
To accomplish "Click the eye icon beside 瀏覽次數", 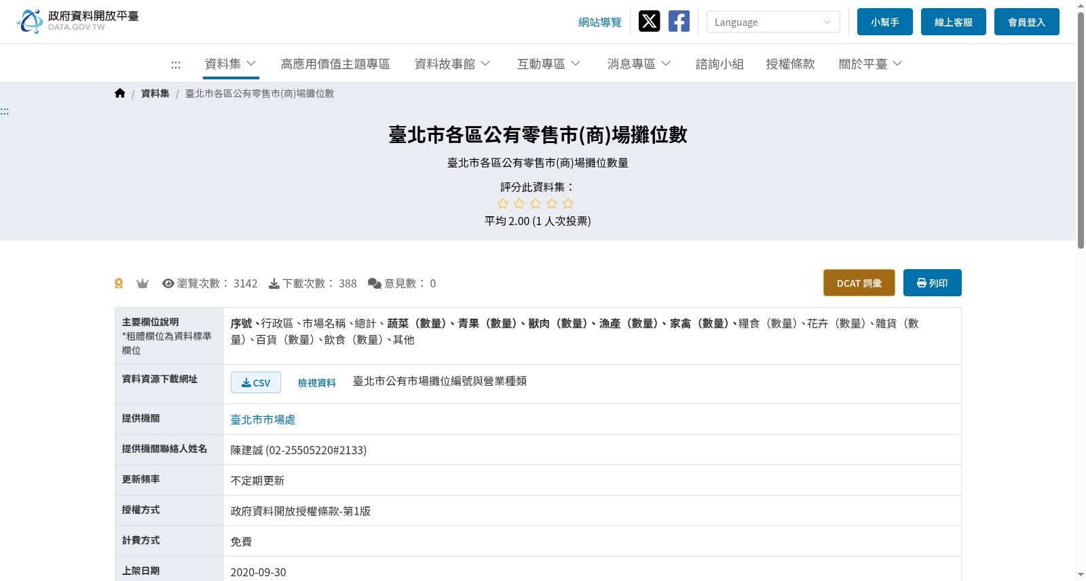I will (x=168, y=283).
